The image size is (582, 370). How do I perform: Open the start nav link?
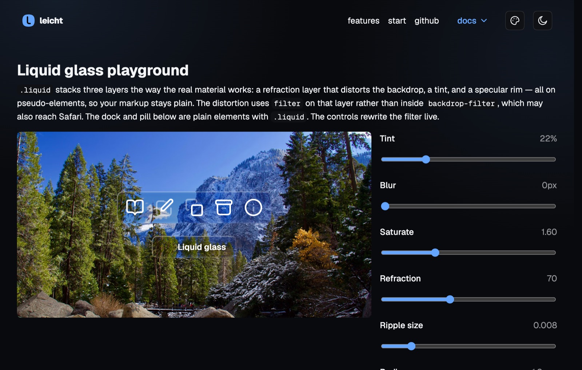pos(397,21)
